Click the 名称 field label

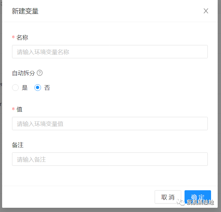coord(22,37)
